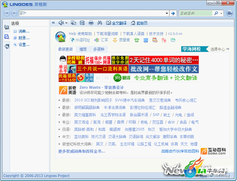
Task: Open 下载海量词库 link
Action: (x=107, y=34)
